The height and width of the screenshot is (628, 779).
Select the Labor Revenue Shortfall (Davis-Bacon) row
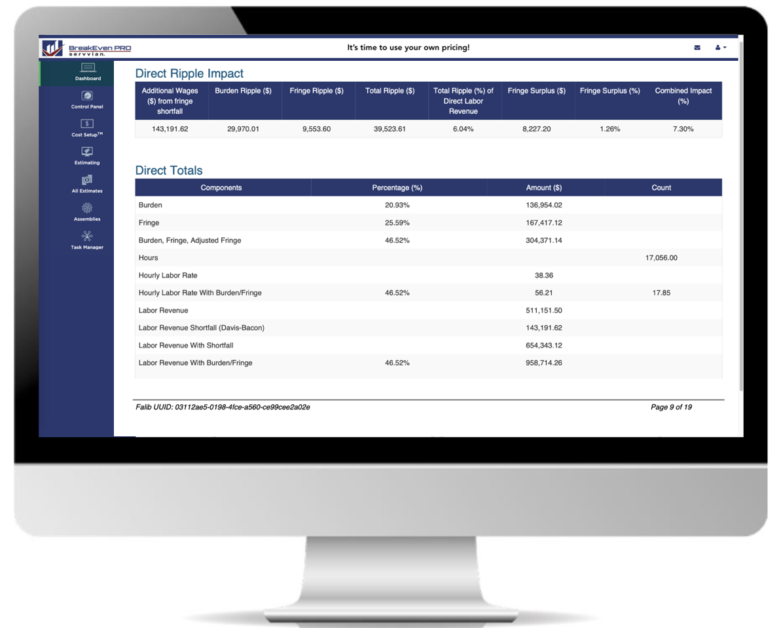pyautogui.click(x=202, y=328)
